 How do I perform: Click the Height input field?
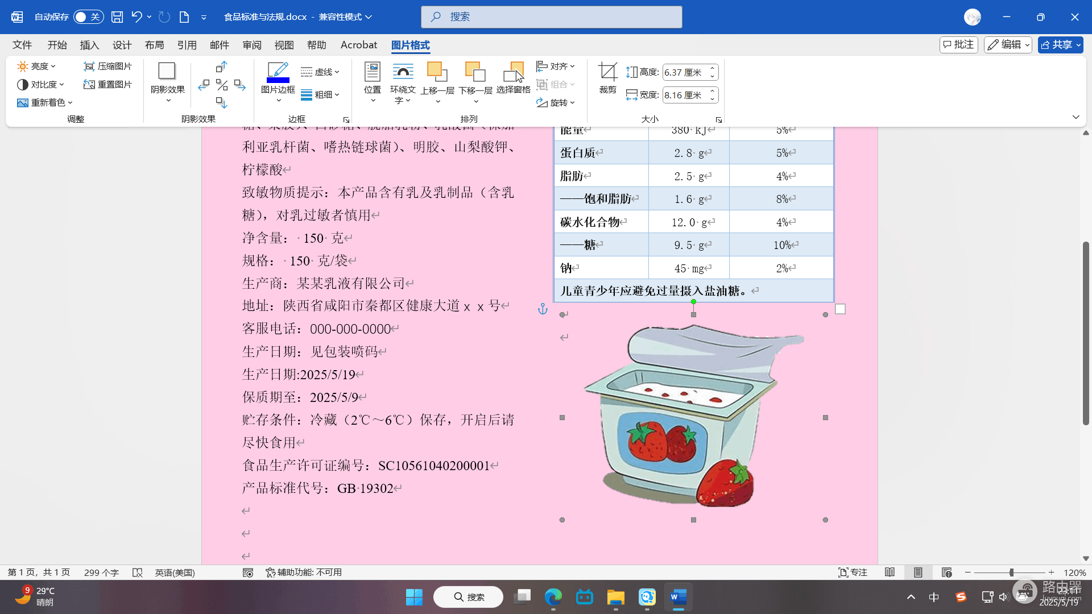pos(685,72)
